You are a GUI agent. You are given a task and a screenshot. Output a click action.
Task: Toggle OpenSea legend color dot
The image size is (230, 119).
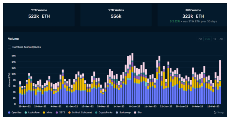(x=9, y=113)
